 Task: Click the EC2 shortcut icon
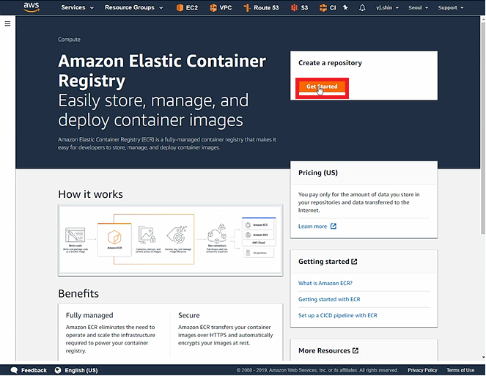pyautogui.click(x=180, y=8)
